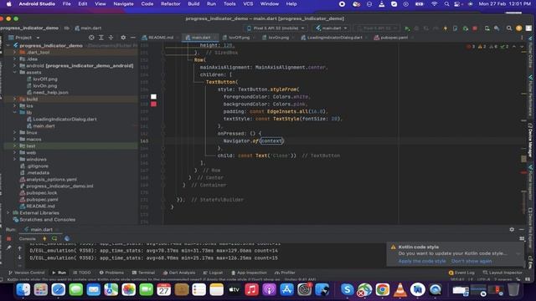536x301 pixels.
Task: Select main.dart in project tree
Action: tap(44, 126)
